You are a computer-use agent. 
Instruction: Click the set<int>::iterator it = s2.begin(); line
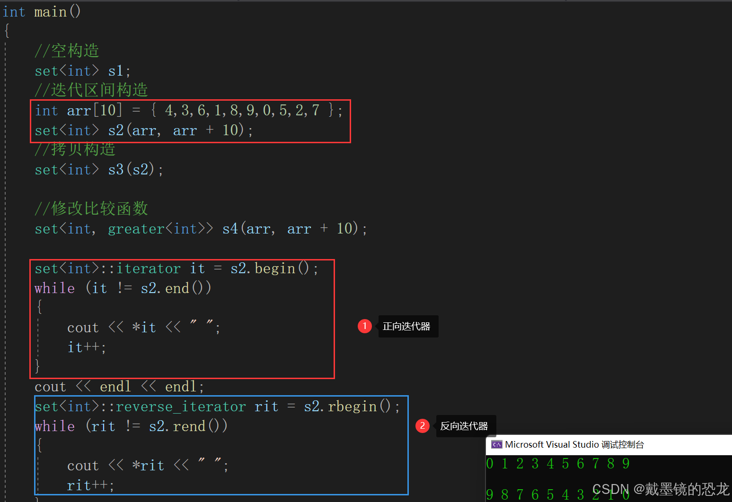(x=176, y=268)
